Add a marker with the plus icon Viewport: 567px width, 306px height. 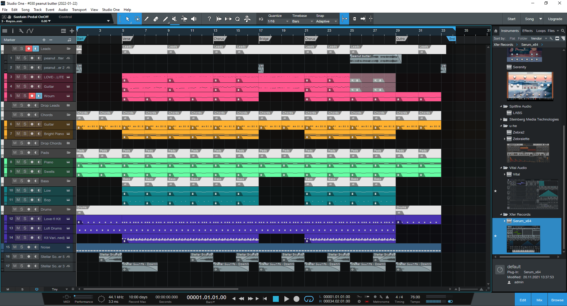(44, 40)
